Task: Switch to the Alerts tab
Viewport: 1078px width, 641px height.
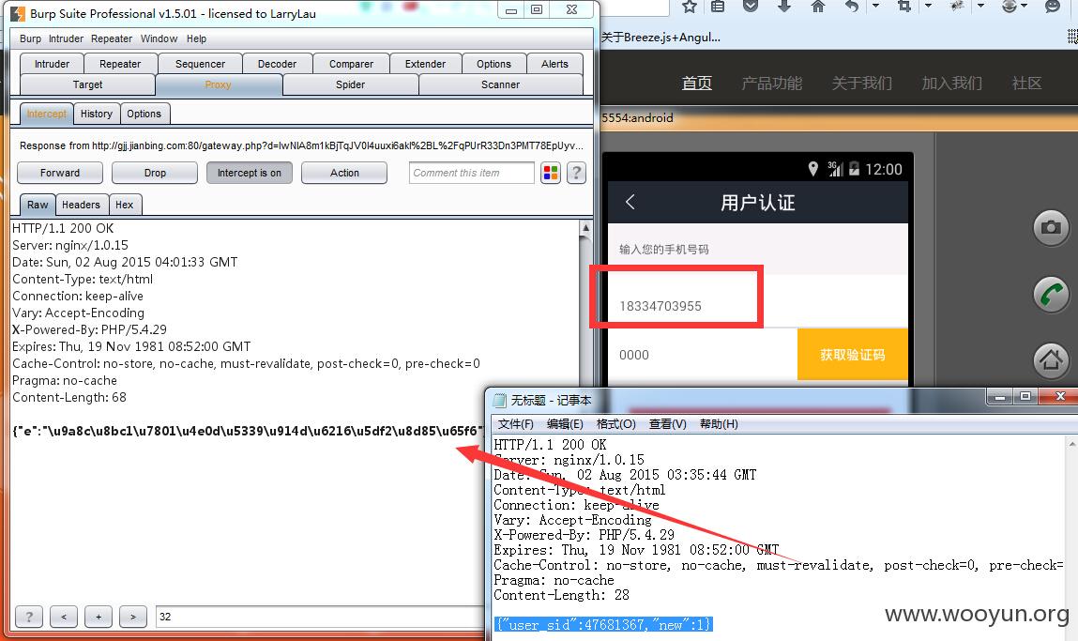Action: [554, 64]
